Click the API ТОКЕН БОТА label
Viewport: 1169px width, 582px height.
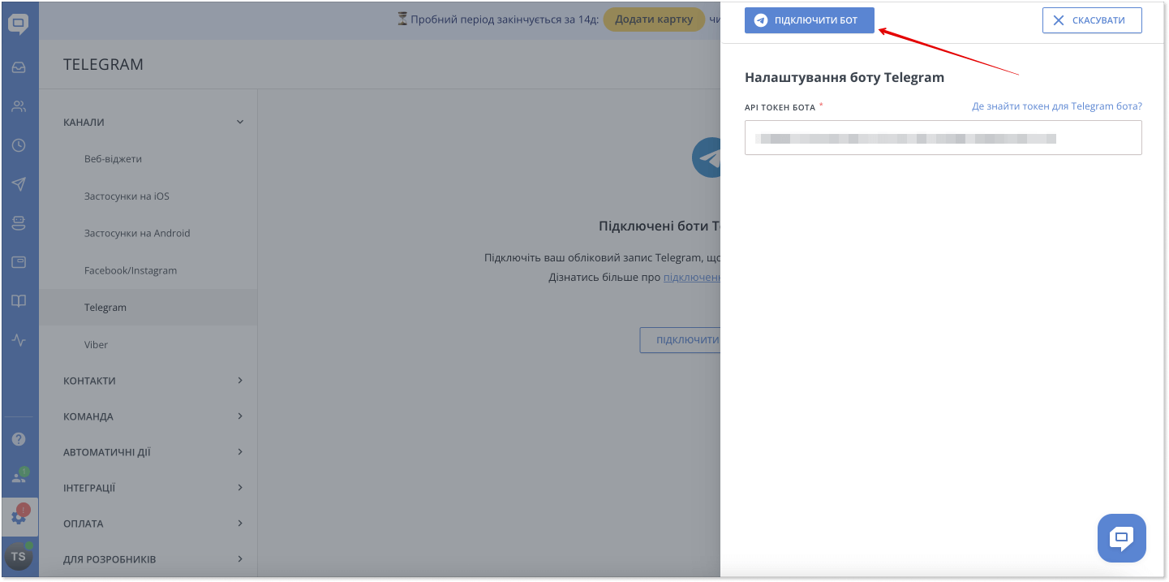pos(780,107)
